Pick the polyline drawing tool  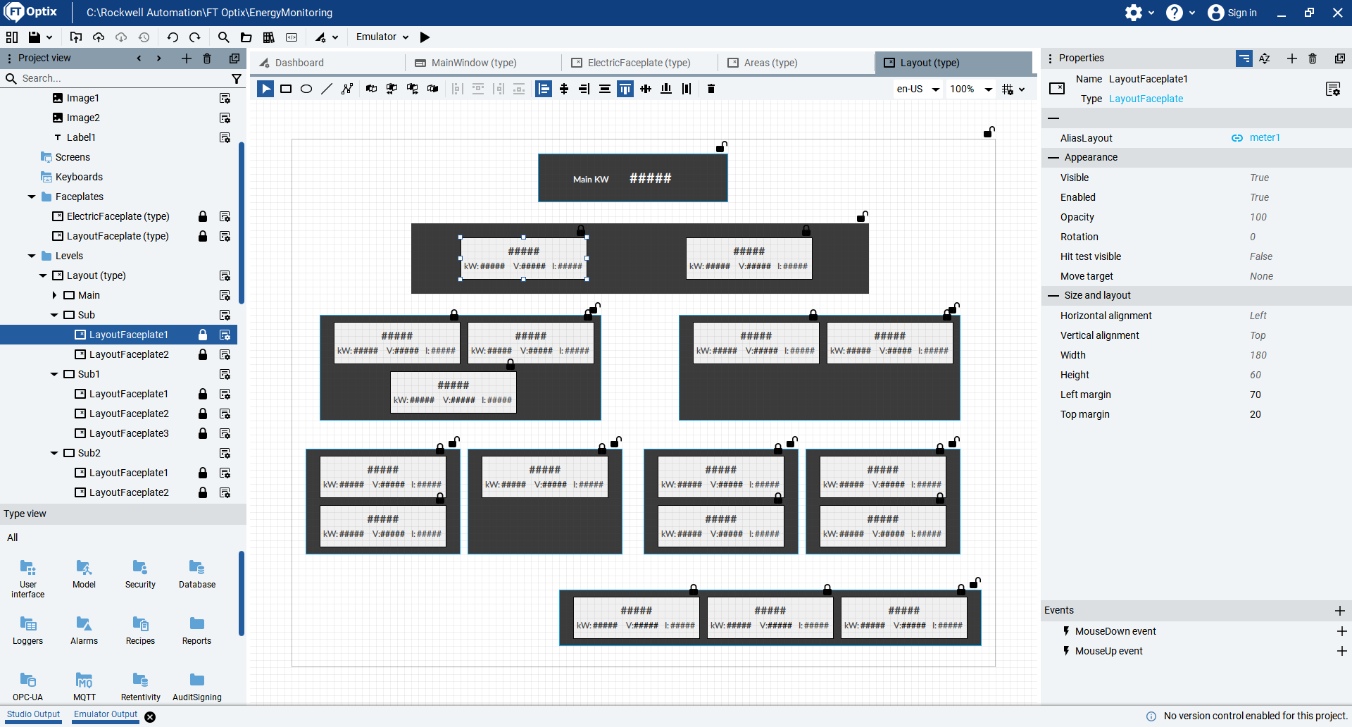(x=347, y=89)
